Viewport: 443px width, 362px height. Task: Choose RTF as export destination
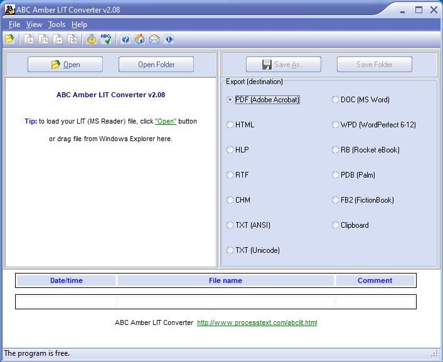click(238, 175)
